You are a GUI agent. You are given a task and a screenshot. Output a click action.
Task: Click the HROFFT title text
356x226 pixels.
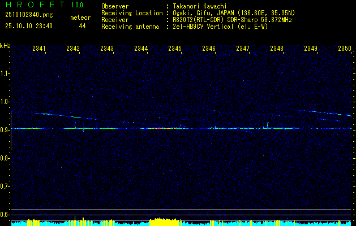point(32,5)
